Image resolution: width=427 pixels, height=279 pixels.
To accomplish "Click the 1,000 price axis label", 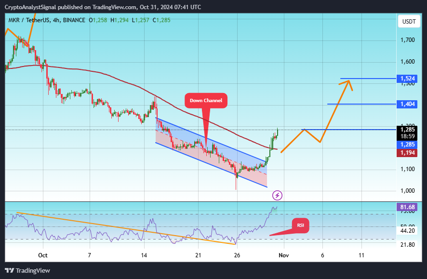I will (408, 190).
